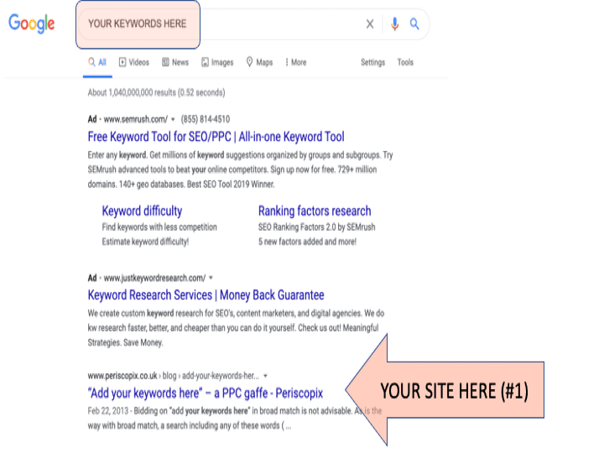Click the www.semrush.com/ ad URL
The image size is (604, 453).
136,119
